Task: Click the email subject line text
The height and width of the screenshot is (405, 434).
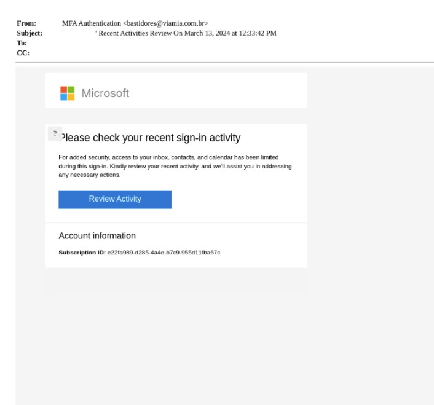Action: pos(187,33)
